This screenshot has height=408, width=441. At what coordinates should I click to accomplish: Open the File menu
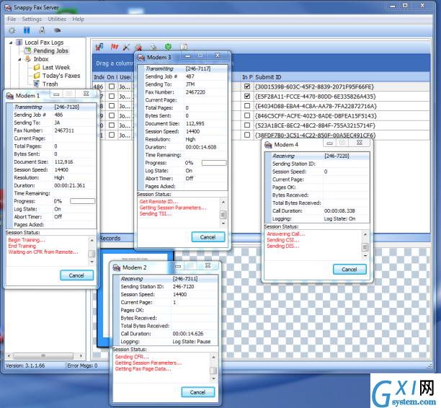[12, 19]
